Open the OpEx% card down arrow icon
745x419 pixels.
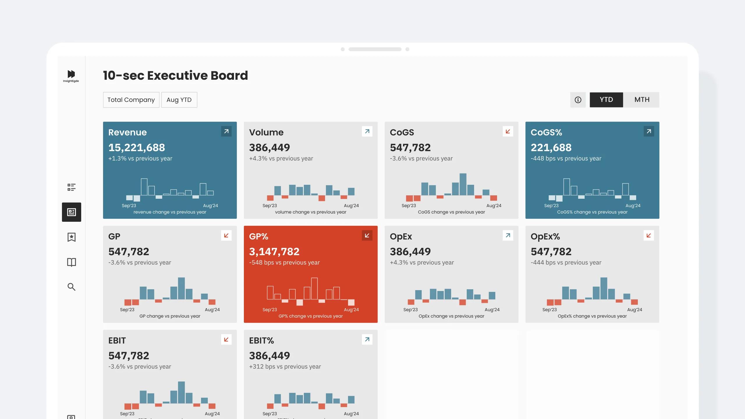coord(649,236)
